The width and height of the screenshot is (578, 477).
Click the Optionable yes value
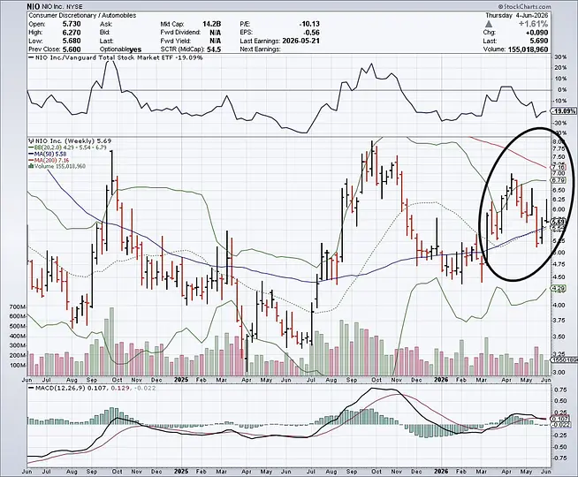[x=135, y=49]
